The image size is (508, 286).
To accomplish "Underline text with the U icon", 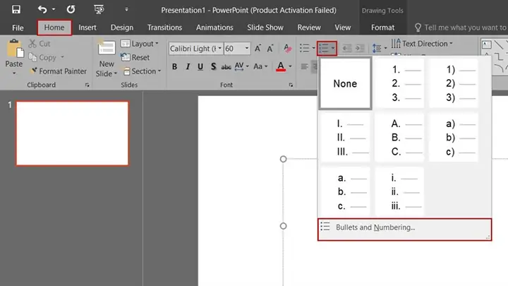I will (x=200, y=67).
